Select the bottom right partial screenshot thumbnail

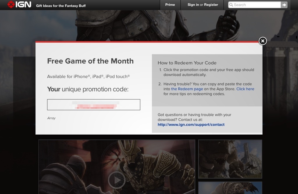tap(230, 188)
